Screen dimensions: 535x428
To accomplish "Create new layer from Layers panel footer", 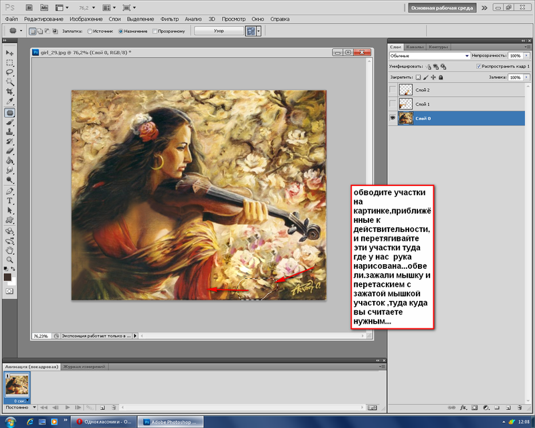I will [x=508, y=407].
